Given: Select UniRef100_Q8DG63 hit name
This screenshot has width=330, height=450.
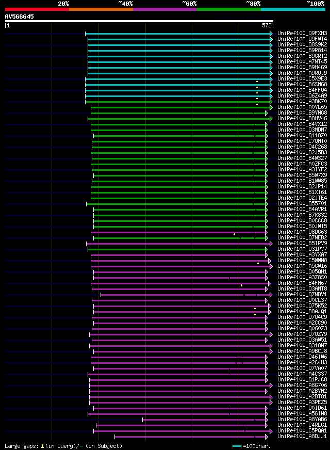Looking at the screenshot, I should [302, 232].
